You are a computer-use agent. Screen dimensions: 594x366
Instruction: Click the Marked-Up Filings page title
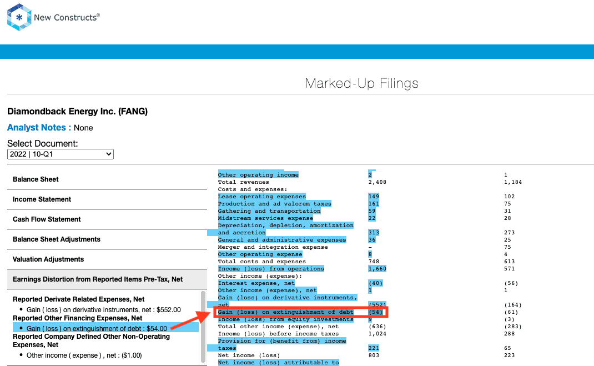point(362,83)
